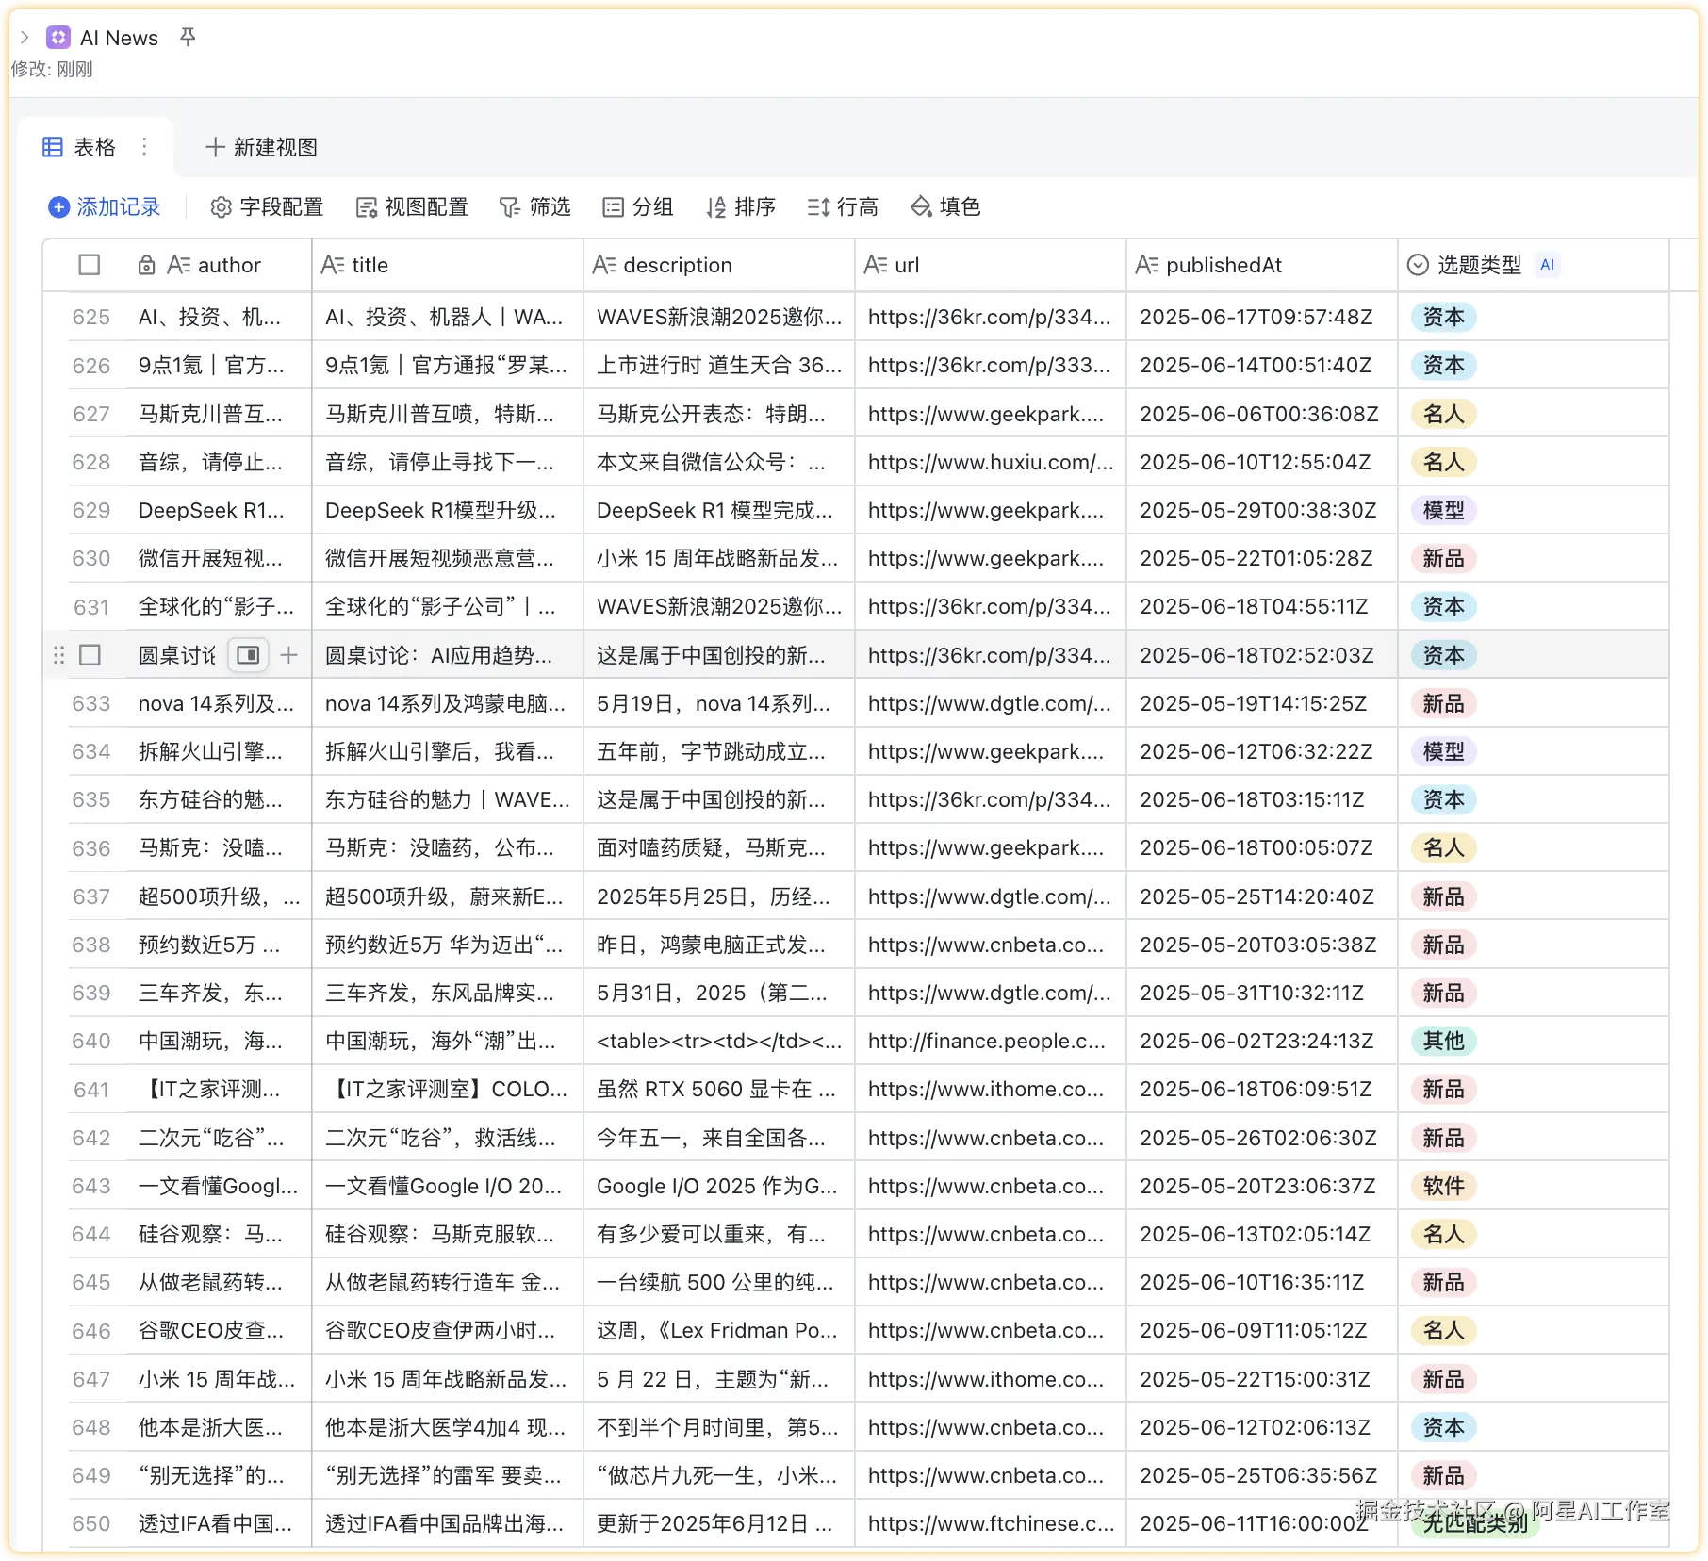Adjust 行高 row height
The image size is (1708, 1561).
(843, 206)
